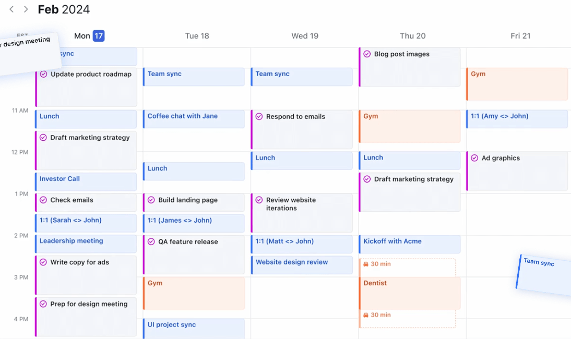Select orange Dentist event block
Image resolution: width=571 pixels, height=339 pixels.
point(410,293)
